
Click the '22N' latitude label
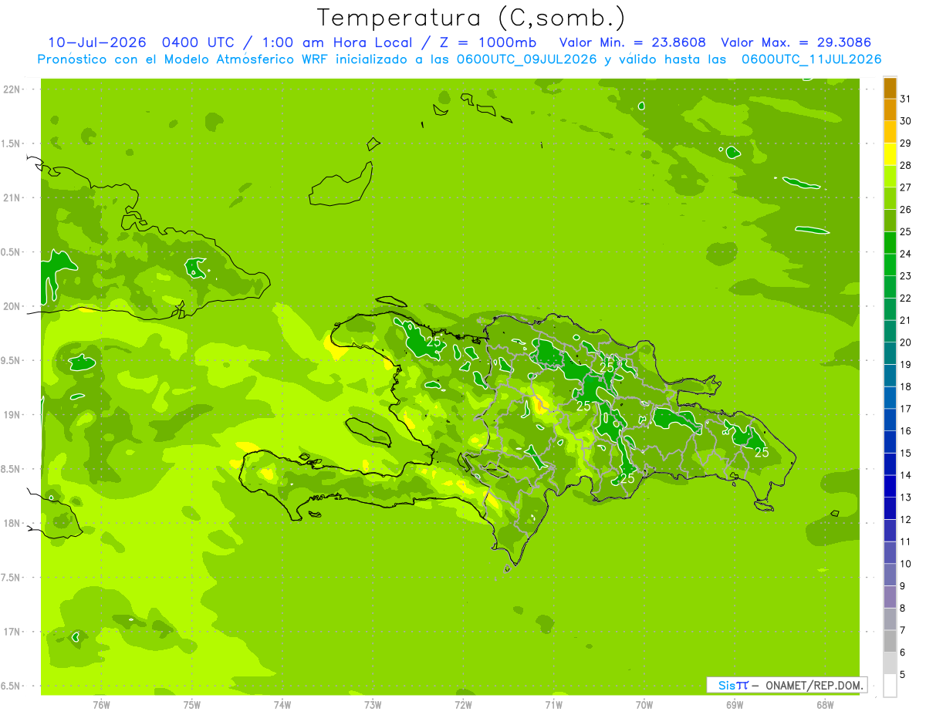(12, 89)
